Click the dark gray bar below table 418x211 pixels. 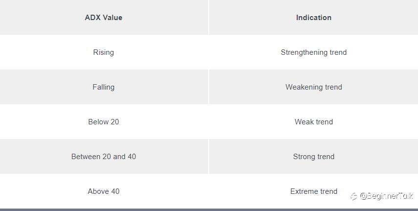pos(209,210)
